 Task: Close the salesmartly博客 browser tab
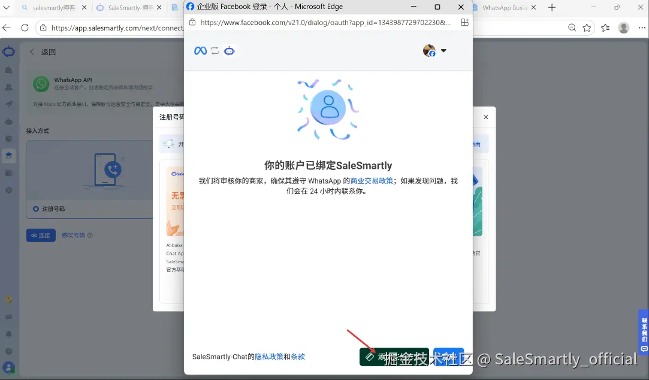pos(84,7)
